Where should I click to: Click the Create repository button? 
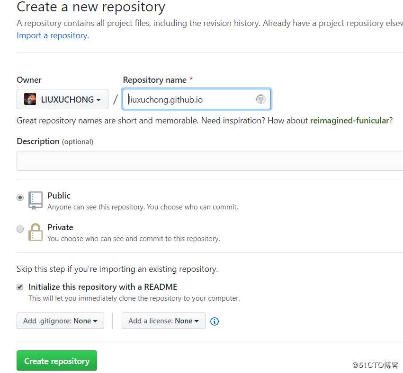click(x=57, y=361)
